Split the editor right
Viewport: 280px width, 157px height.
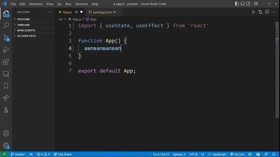click(x=267, y=12)
